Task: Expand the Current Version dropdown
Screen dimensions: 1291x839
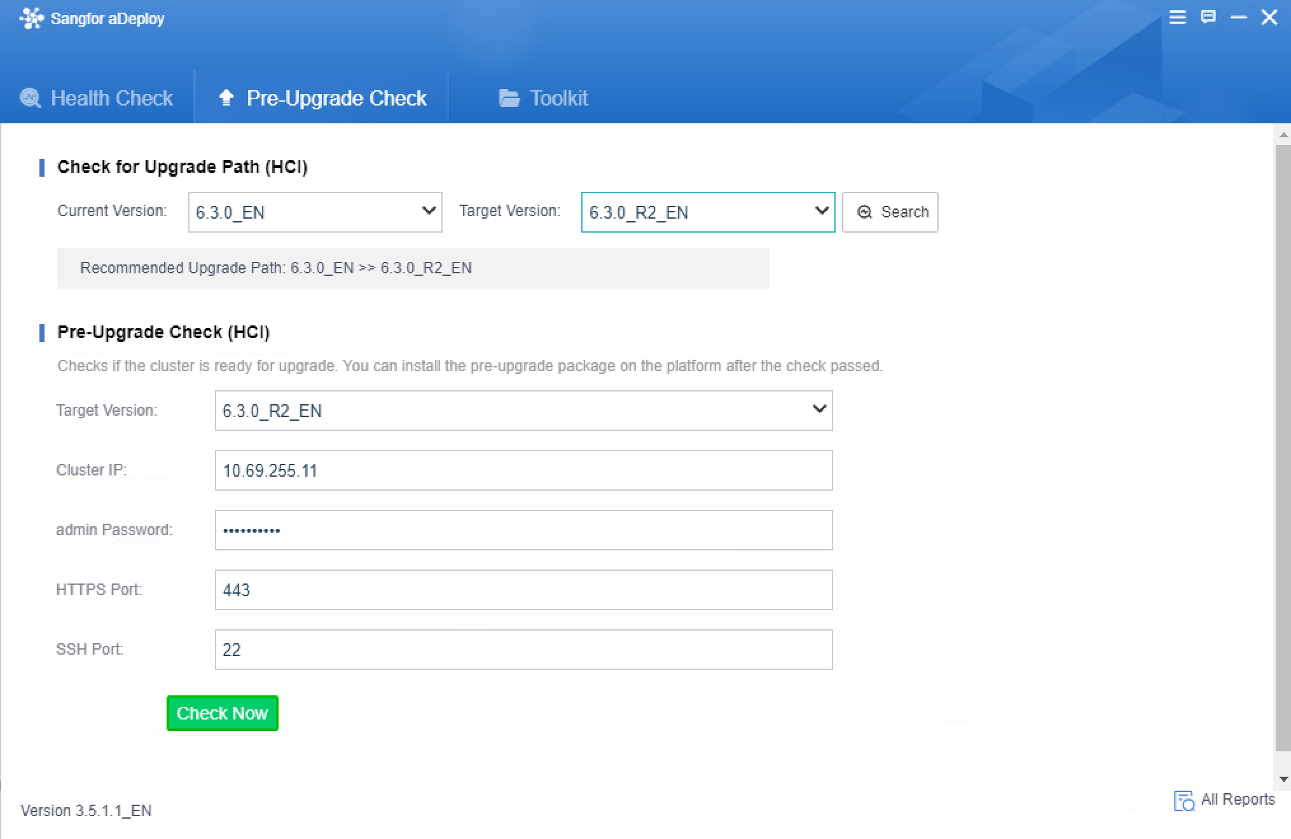Action: 315,212
